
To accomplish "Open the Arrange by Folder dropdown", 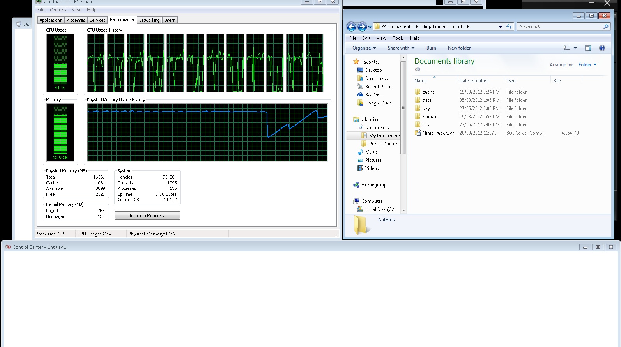I will click(x=587, y=65).
